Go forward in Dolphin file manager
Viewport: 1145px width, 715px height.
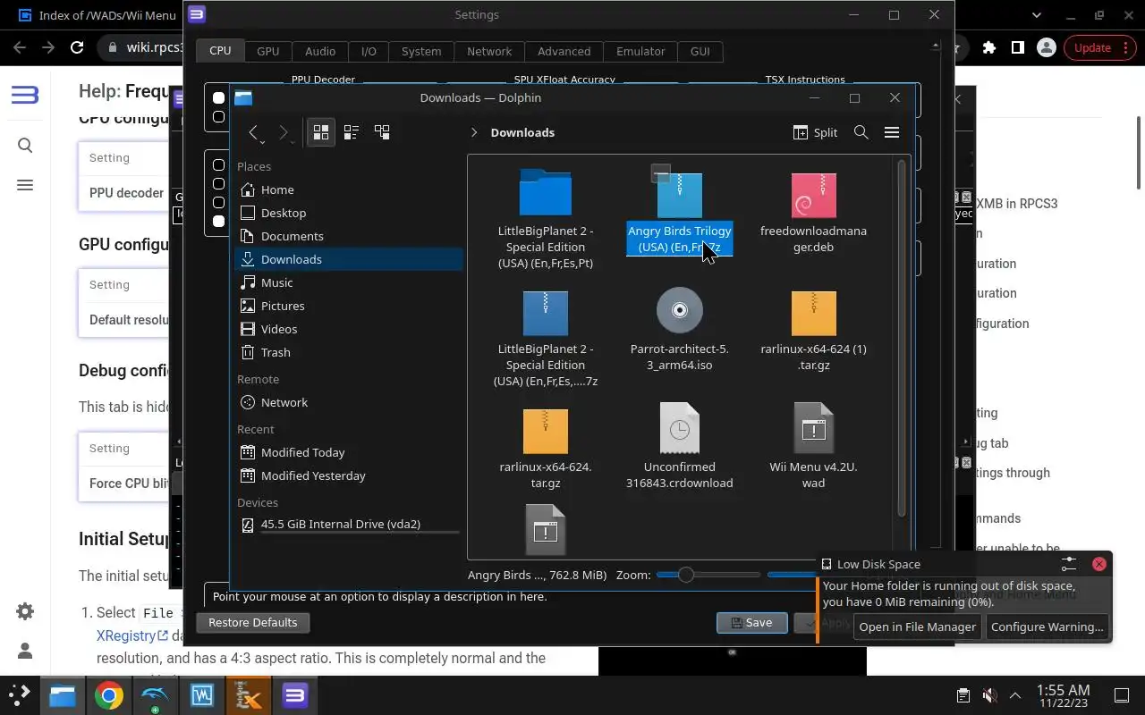(284, 132)
